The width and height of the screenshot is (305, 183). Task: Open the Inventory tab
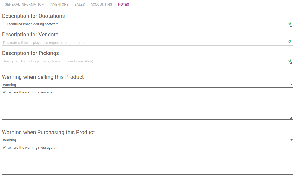click(x=59, y=4)
